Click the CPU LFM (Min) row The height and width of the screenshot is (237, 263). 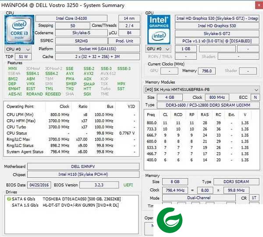click(x=71, y=115)
